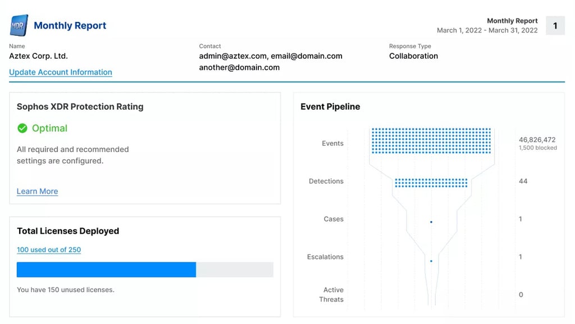
Task: Click the Monthly Report title heading
Action: 70,26
